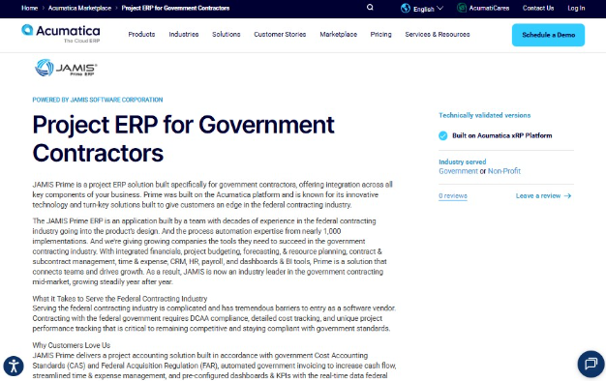This screenshot has height=381, width=606.
Task: Click the Schedule a Demo button
Action: tap(548, 35)
